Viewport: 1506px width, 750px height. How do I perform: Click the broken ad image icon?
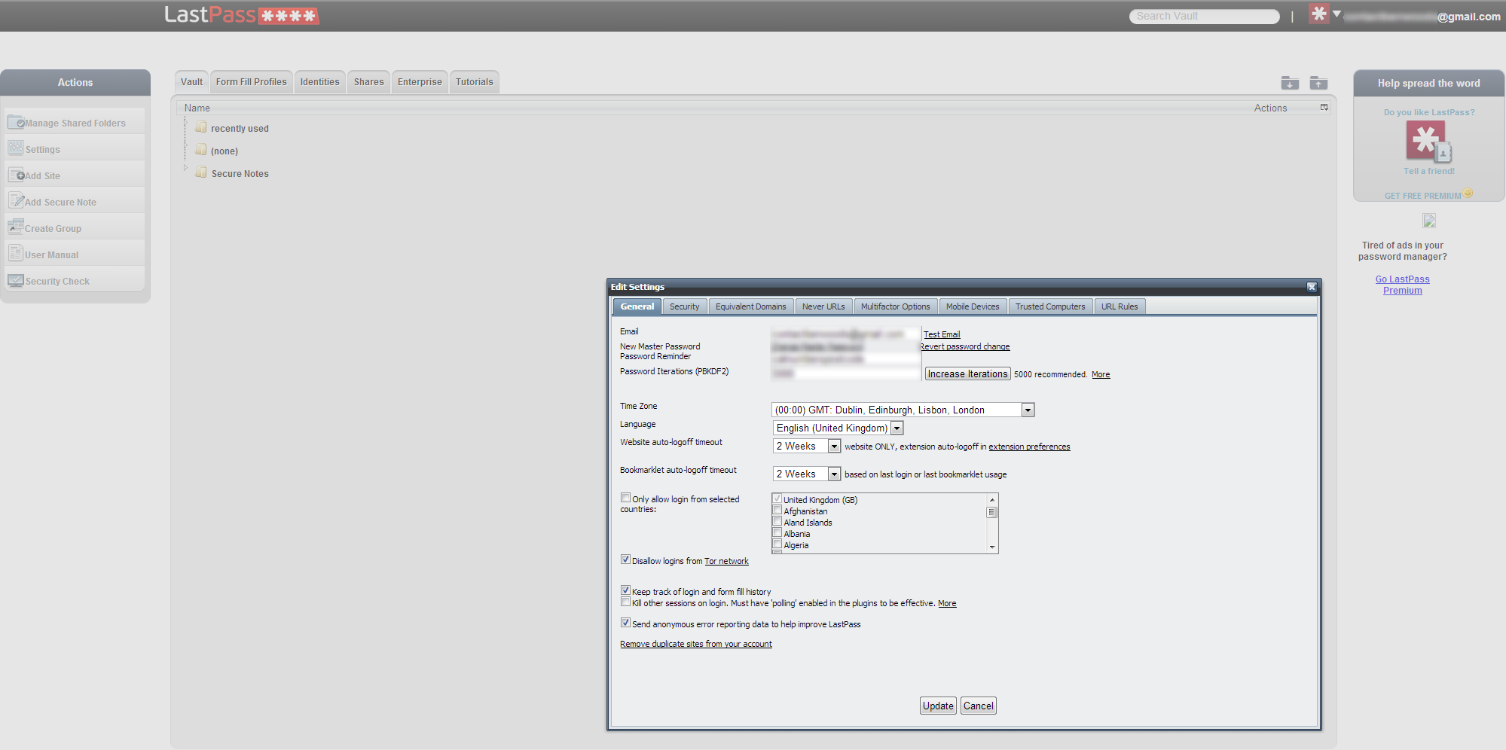tap(1429, 221)
